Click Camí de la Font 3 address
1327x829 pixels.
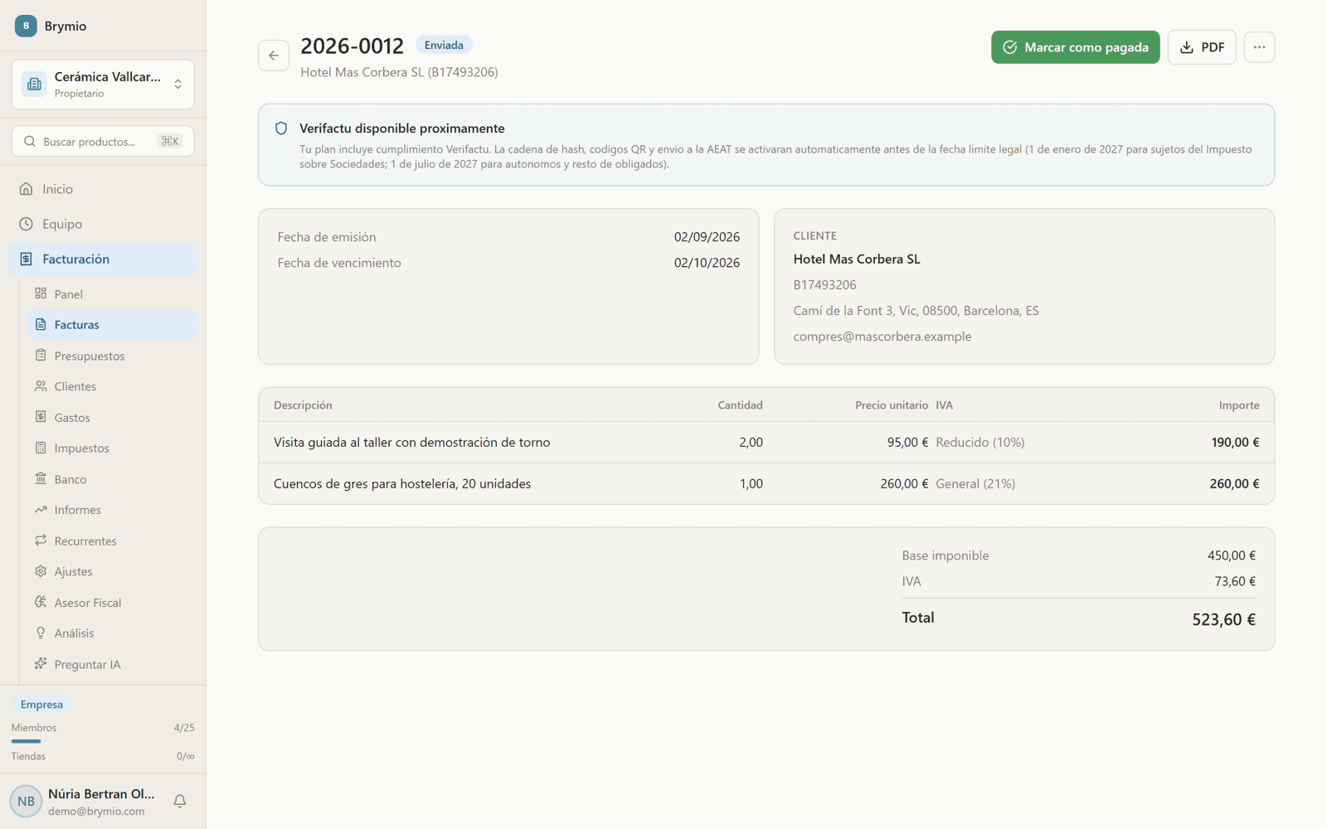coord(916,311)
